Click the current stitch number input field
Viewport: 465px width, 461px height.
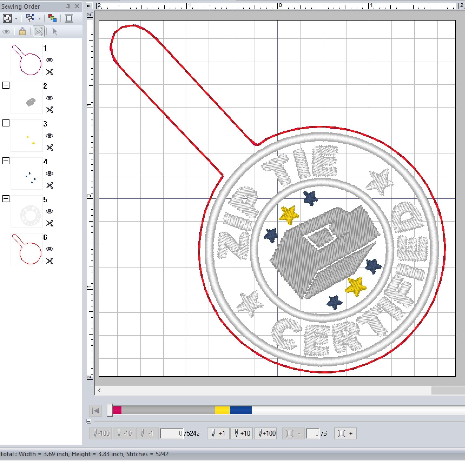(172, 433)
